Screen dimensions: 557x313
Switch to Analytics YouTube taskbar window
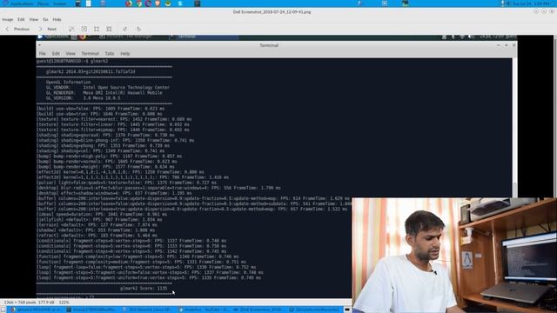point(204,310)
